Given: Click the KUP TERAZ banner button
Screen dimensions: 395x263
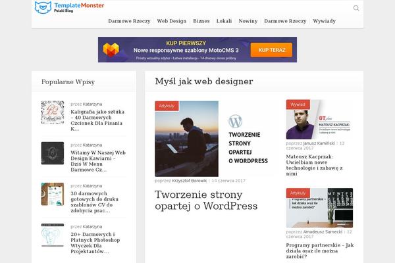Looking at the screenshot, I should click(x=271, y=50).
